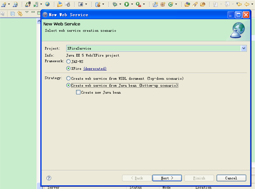Click the Search flashlight icon
Viewport: 255px width, 189px height.
click(x=195, y=4)
